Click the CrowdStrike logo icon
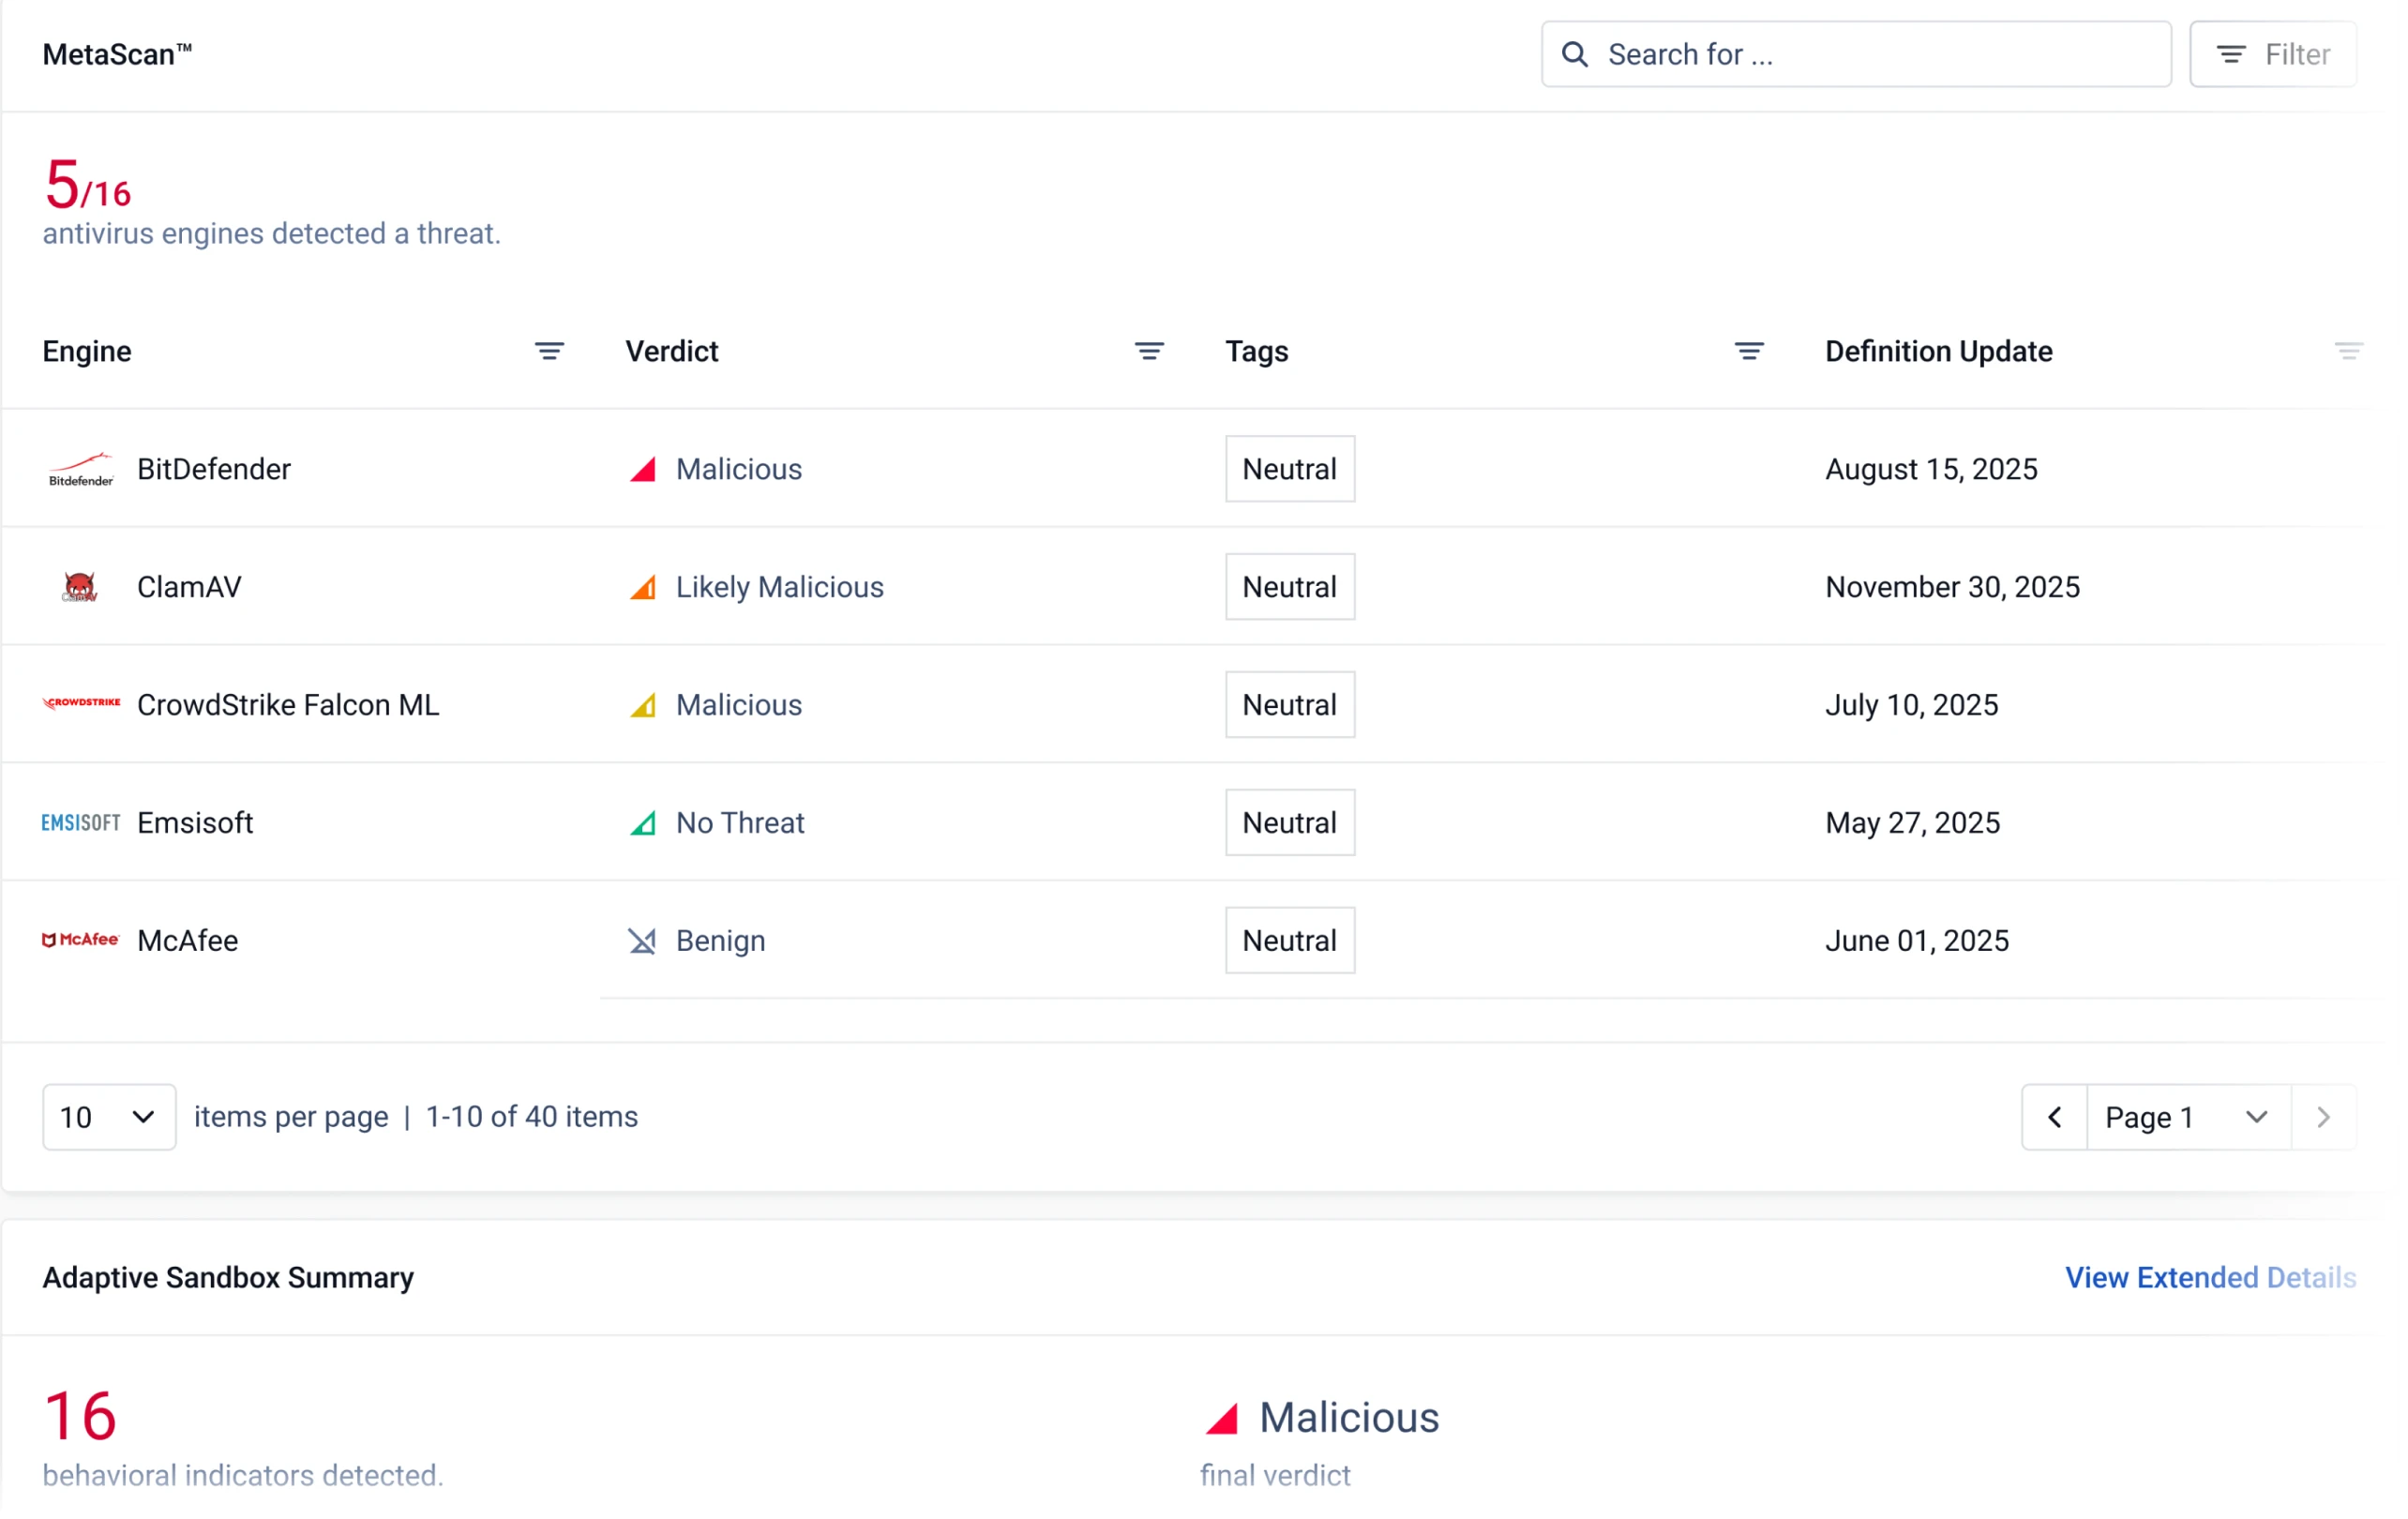The height and width of the screenshot is (1519, 2408). [x=81, y=703]
